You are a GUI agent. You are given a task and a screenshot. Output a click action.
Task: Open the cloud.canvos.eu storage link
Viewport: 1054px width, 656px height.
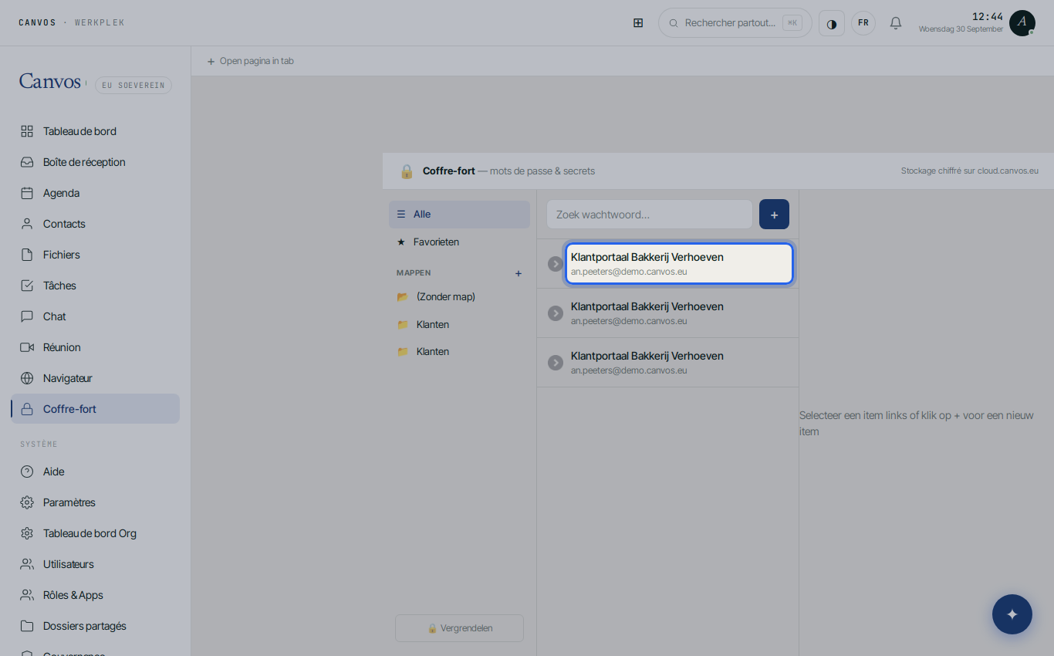coord(1008,171)
